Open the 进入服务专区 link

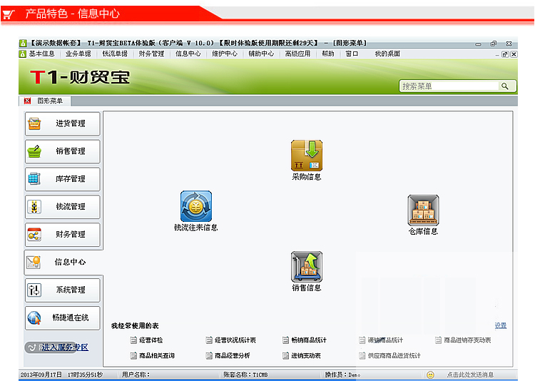click(65, 347)
